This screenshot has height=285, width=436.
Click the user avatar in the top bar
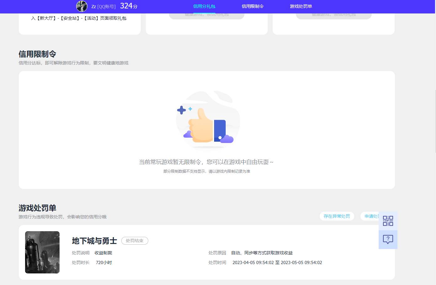click(81, 6)
